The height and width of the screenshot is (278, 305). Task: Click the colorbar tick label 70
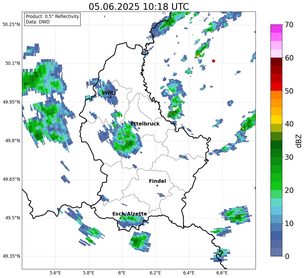pyautogui.click(x=289, y=25)
